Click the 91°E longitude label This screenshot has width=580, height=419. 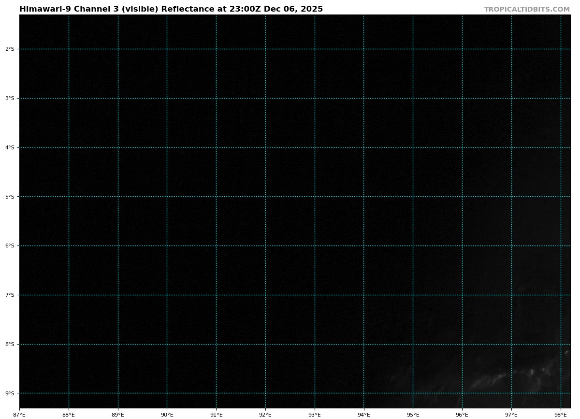click(x=216, y=414)
